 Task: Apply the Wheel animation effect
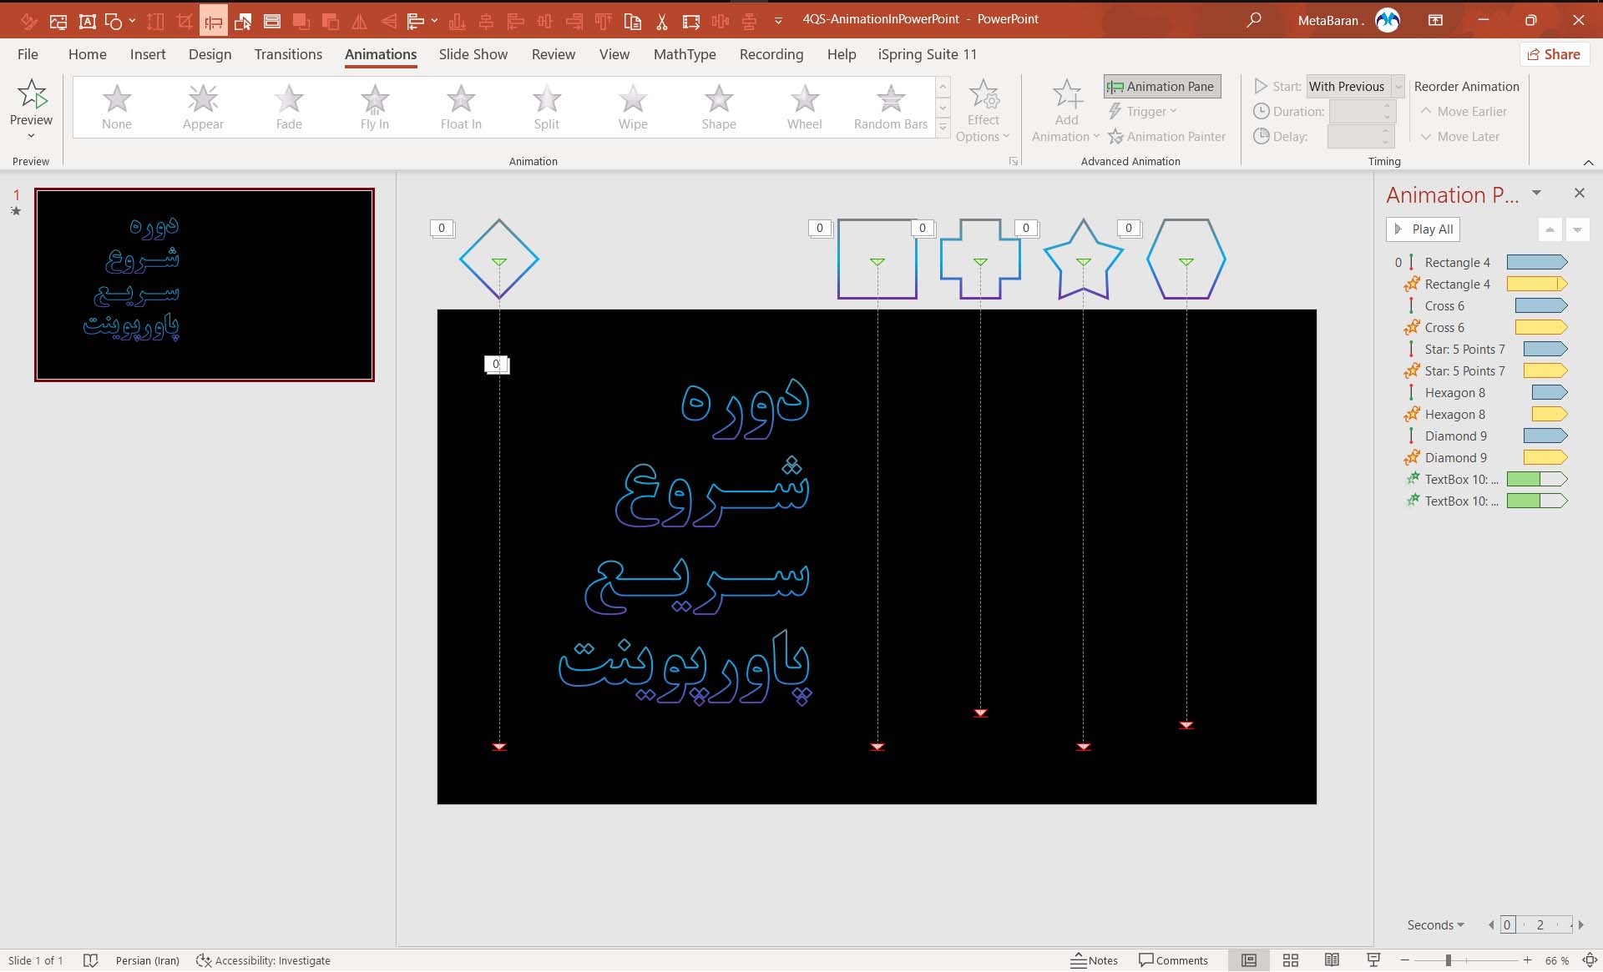805,108
